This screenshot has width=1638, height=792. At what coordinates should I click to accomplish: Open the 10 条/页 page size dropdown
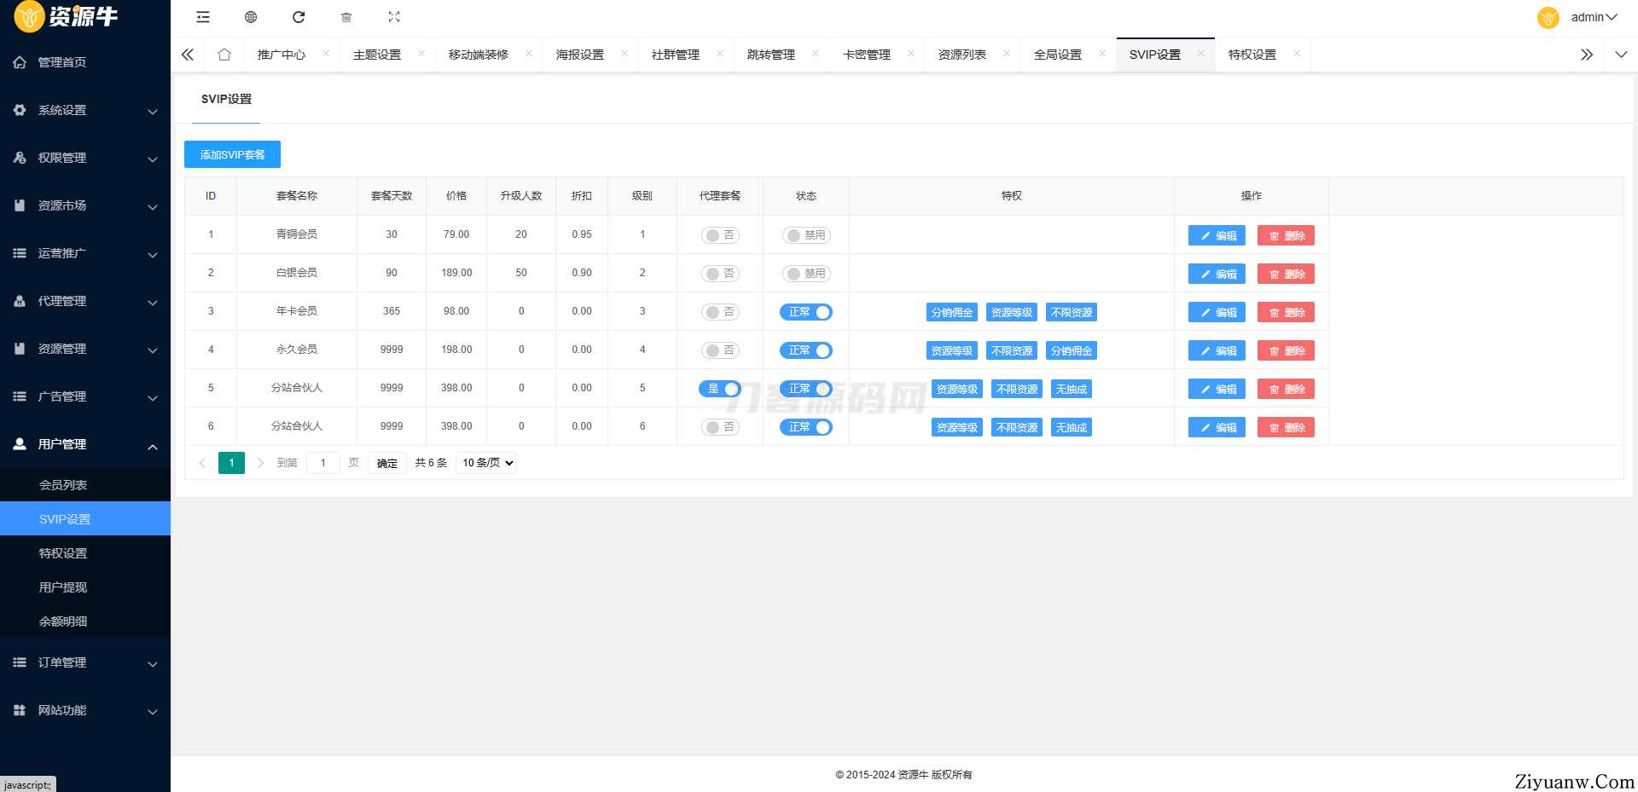[x=486, y=463]
